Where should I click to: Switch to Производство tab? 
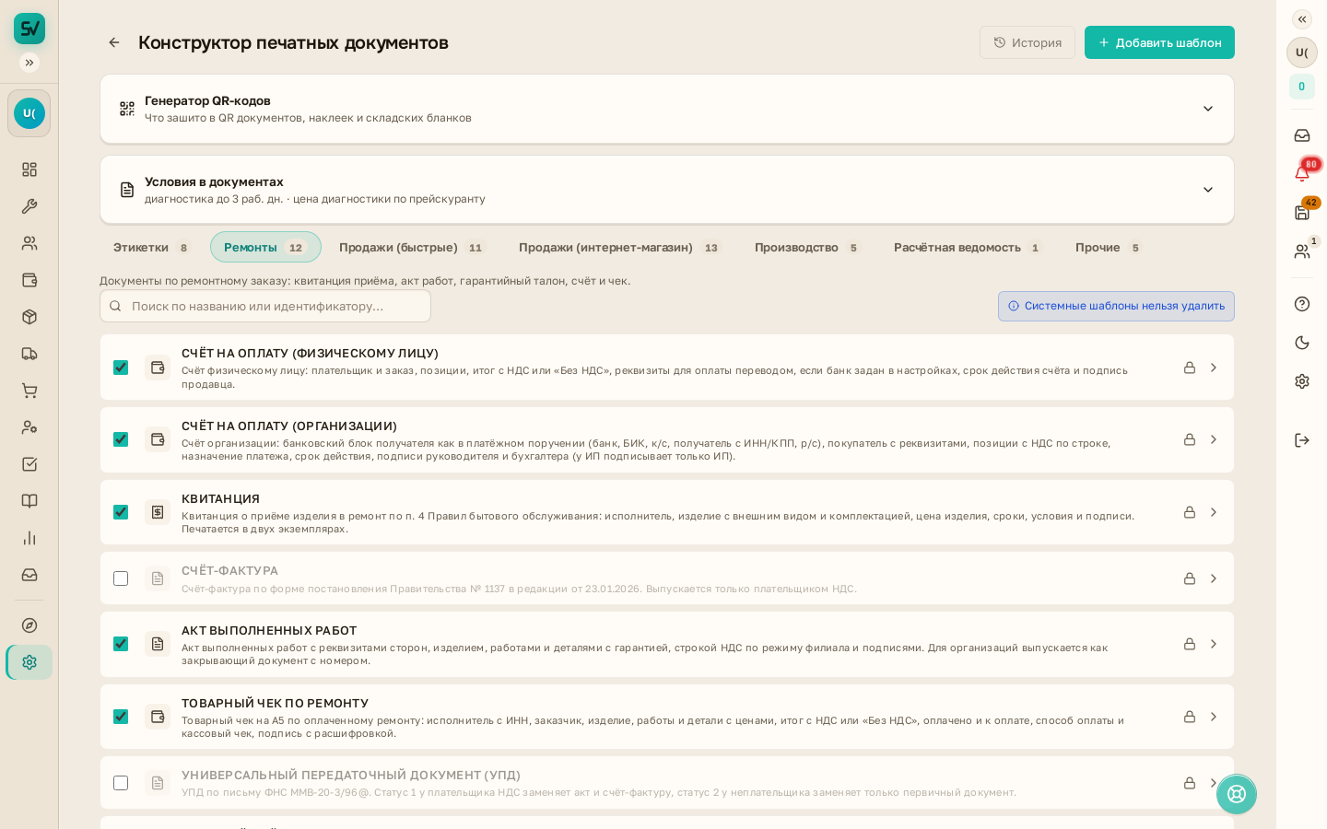(x=807, y=247)
